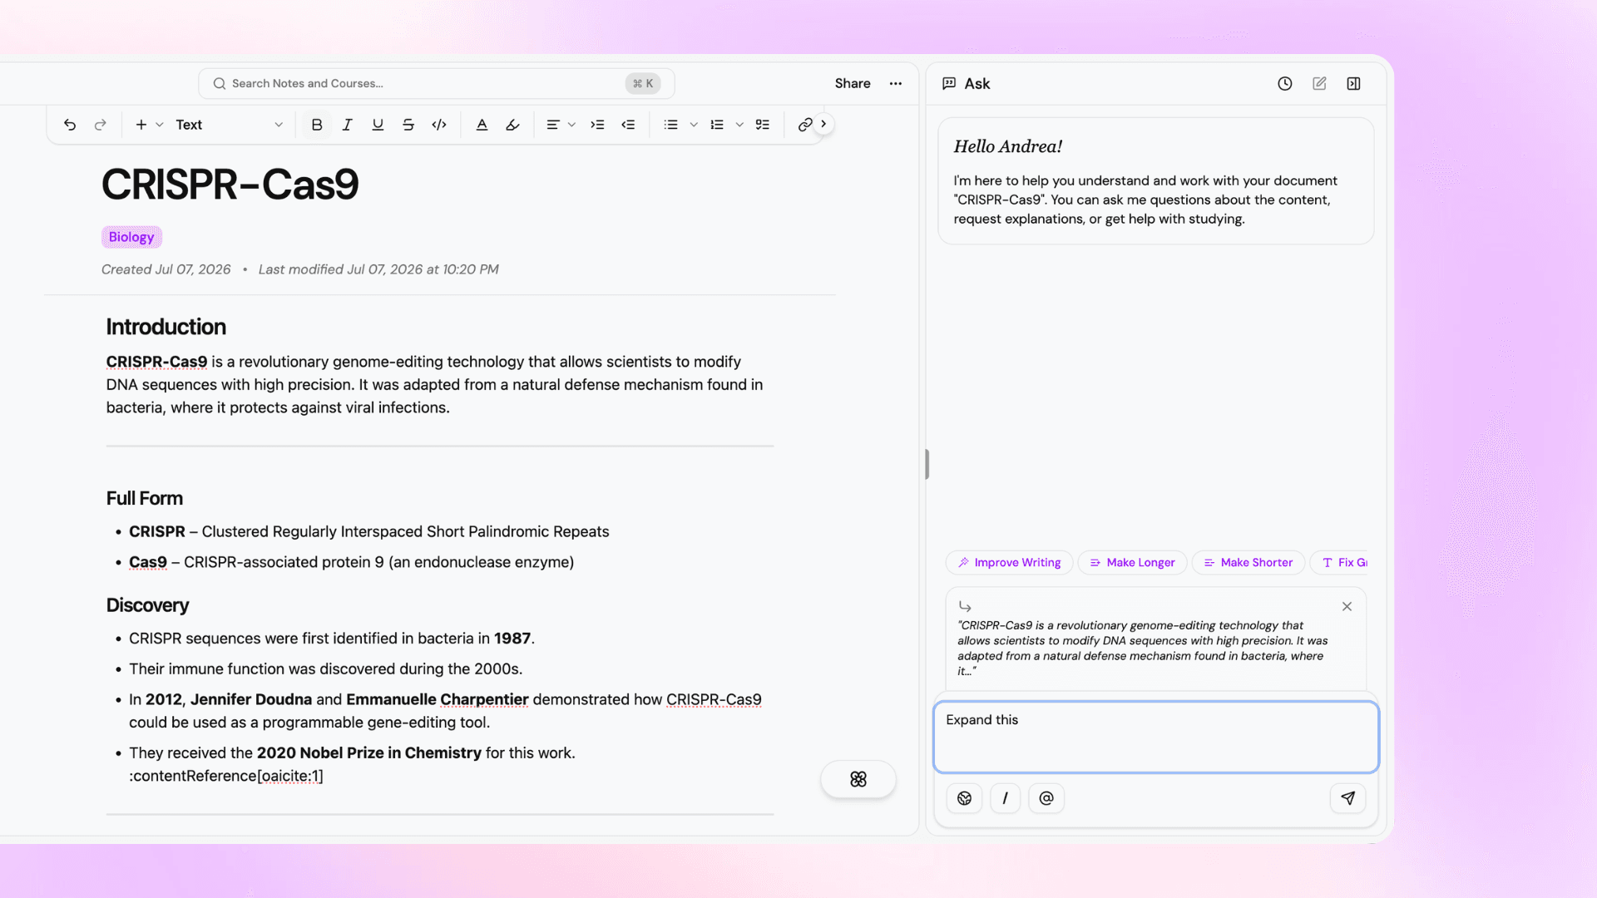
Task: Select the Fix Grammar suggestion chip
Action: pyautogui.click(x=1341, y=563)
